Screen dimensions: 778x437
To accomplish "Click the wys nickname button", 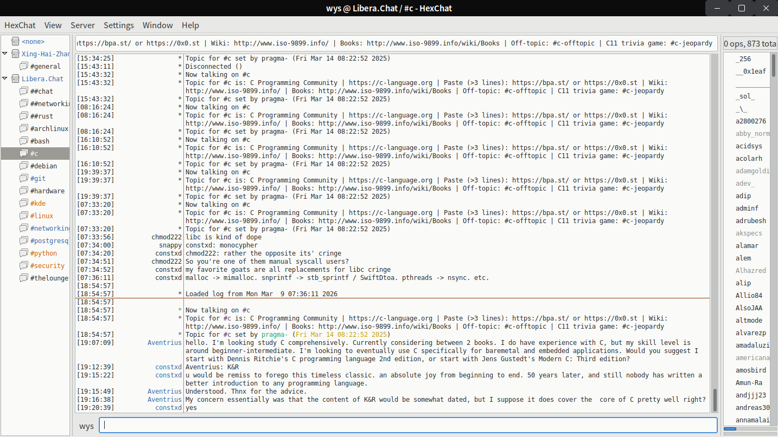I will [x=86, y=426].
